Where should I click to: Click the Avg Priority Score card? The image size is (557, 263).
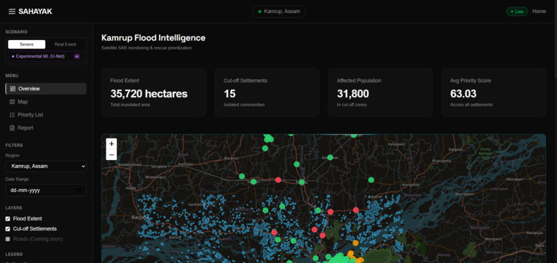pos(493,92)
